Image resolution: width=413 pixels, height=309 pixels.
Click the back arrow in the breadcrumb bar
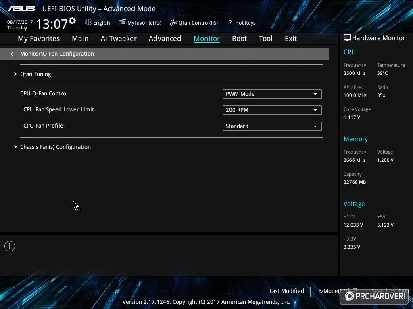[13, 54]
